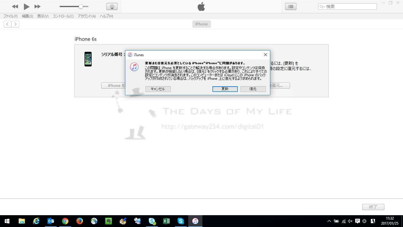The height and width of the screenshot is (227, 403).
Task: Open the Action Center notification icon
Action: [358, 221]
